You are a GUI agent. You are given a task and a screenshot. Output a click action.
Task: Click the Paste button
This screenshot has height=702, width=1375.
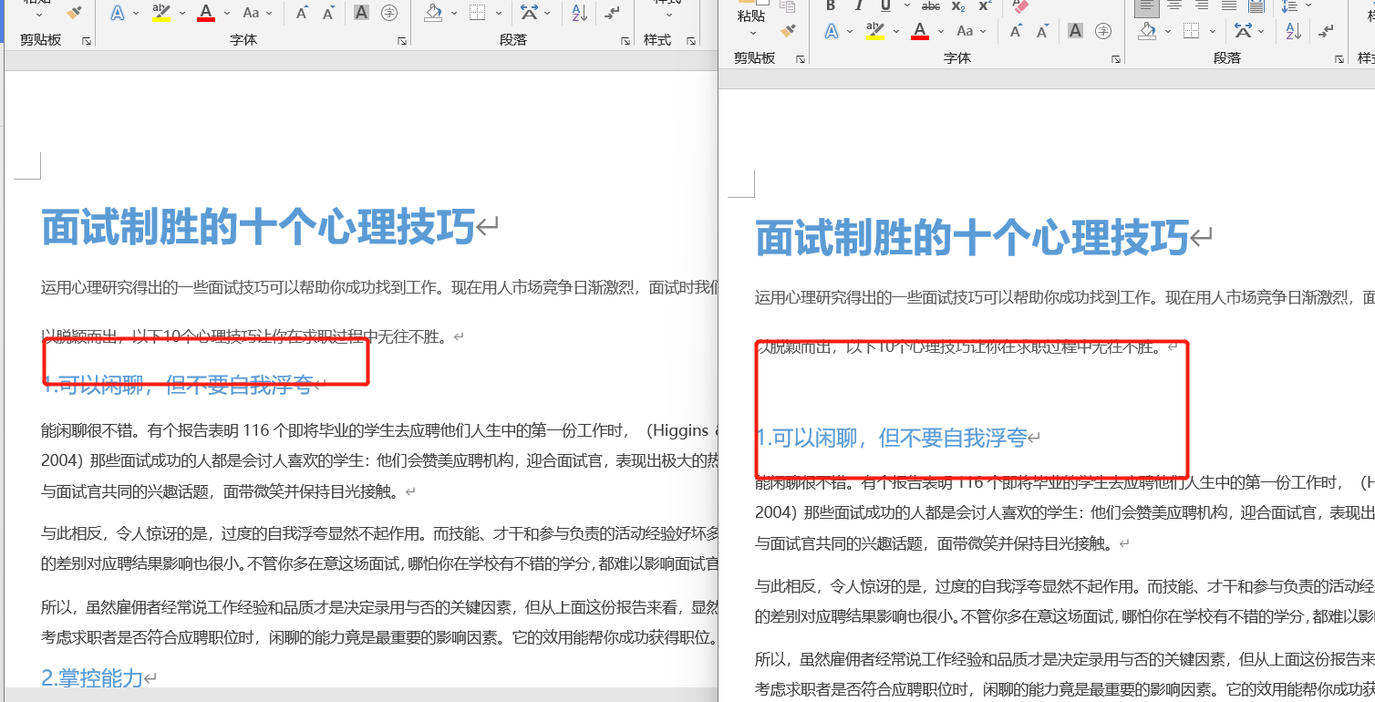point(750,15)
